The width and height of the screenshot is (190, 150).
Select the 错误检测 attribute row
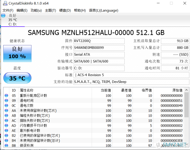pyautogui.click(x=94, y=145)
